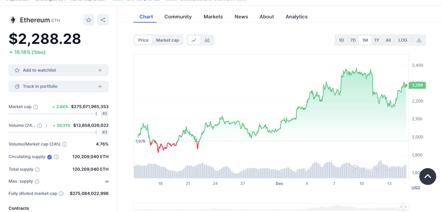Select the All time range
Viewport: 442px width, 212px height.
(388, 40)
